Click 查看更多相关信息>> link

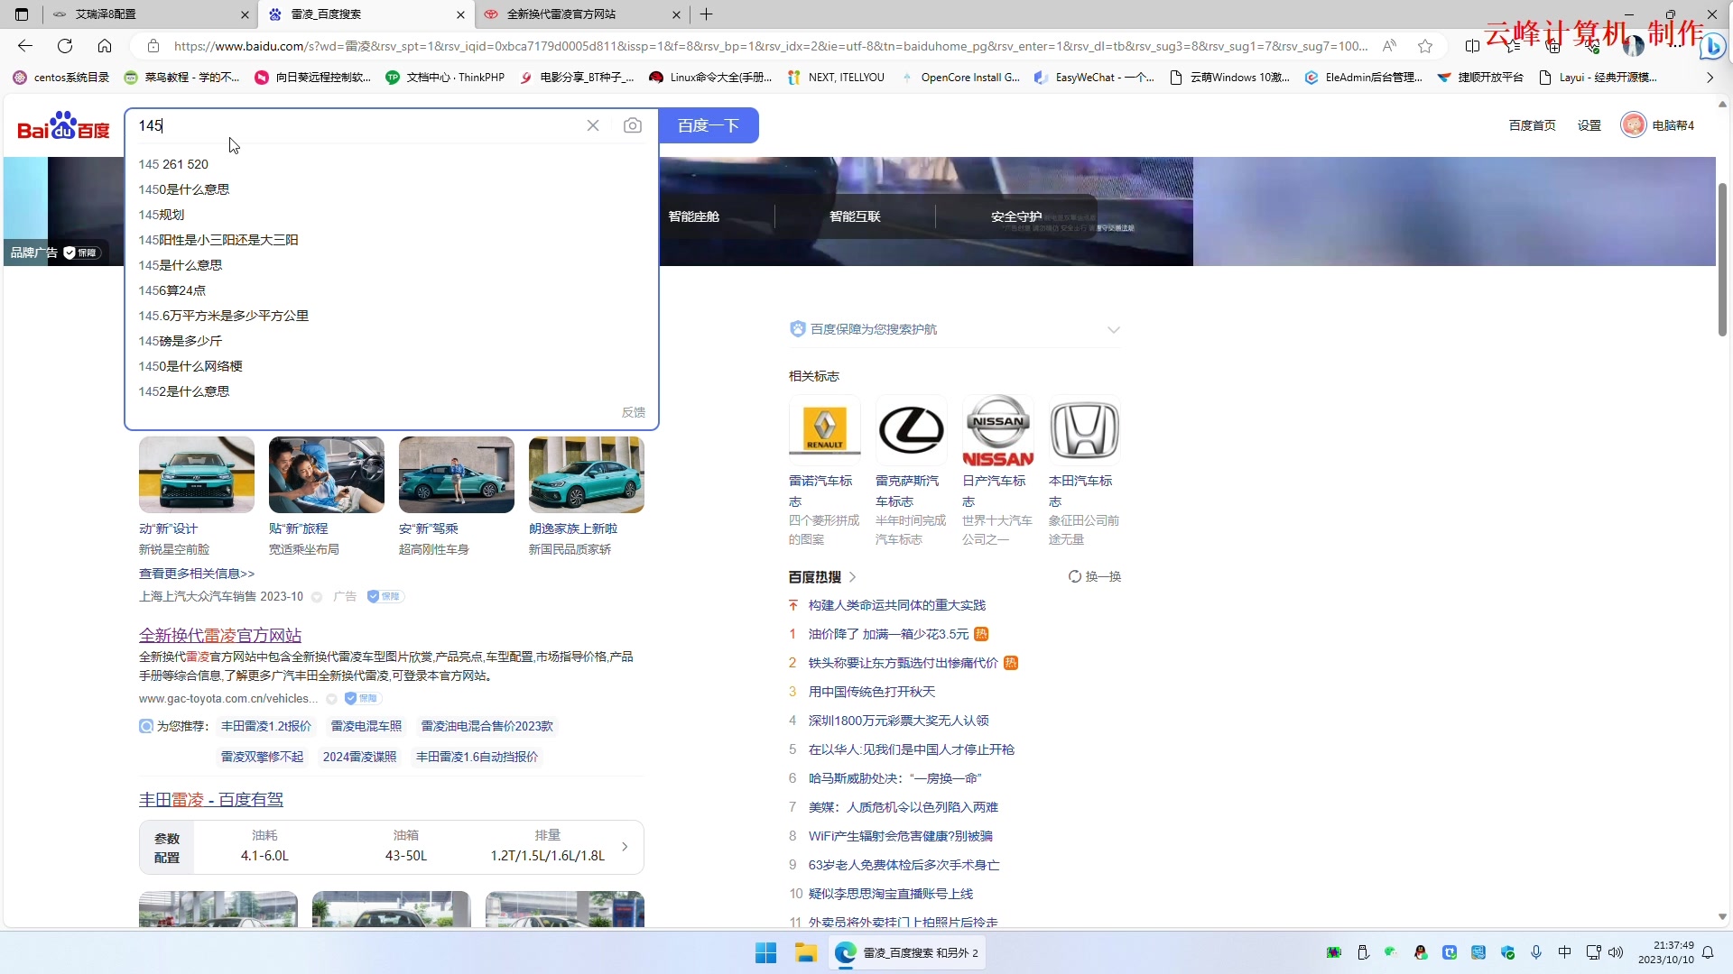tap(197, 574)
